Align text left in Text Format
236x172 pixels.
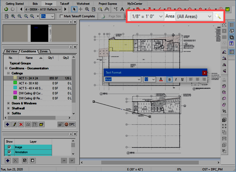191,79
